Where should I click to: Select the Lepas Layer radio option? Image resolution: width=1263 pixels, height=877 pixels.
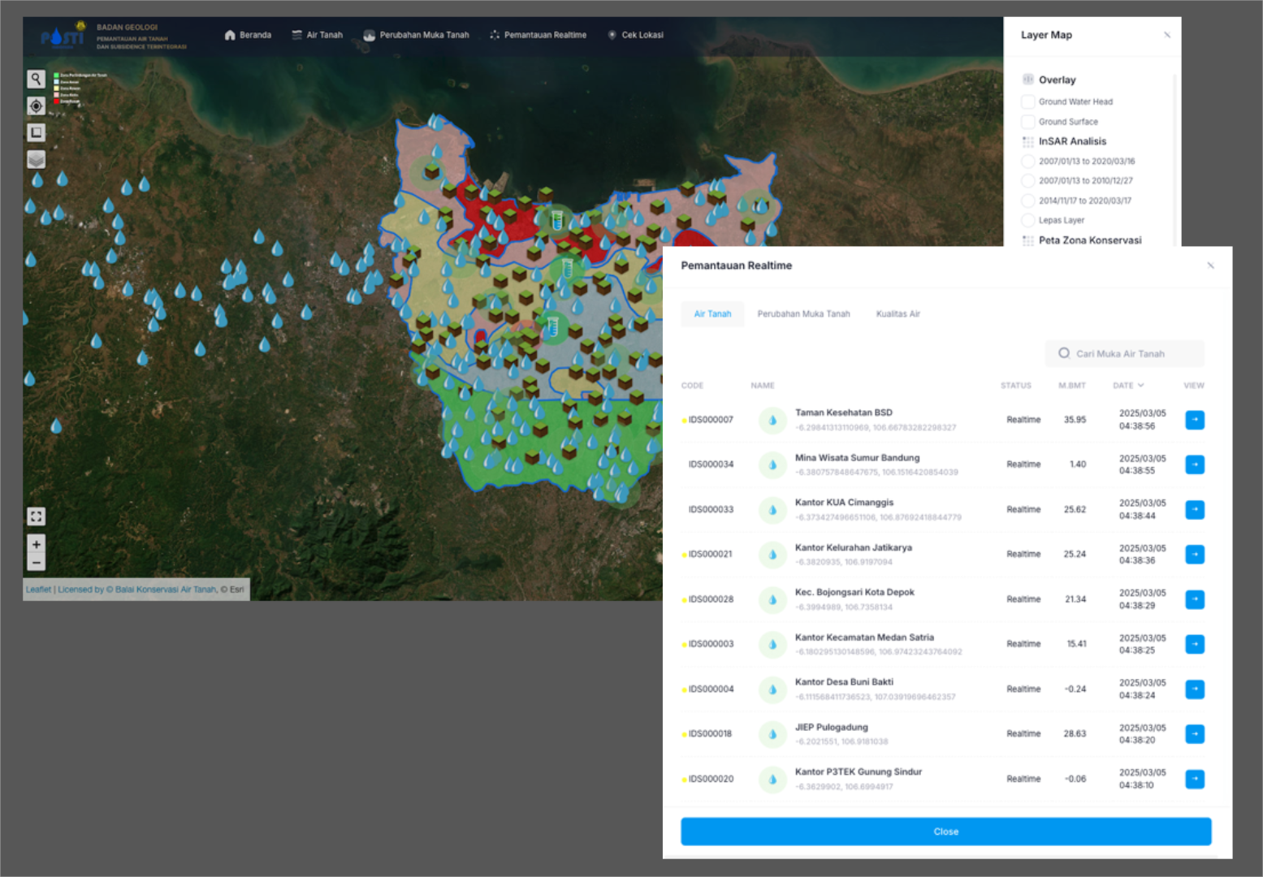click(1028, 220)
